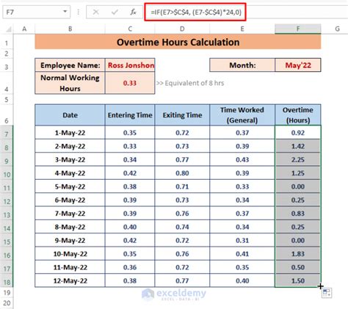Click the Exiting Time column heading

182,115
